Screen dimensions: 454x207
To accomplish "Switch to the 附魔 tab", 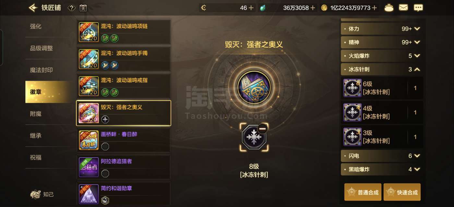I will (x=36, y=114).
